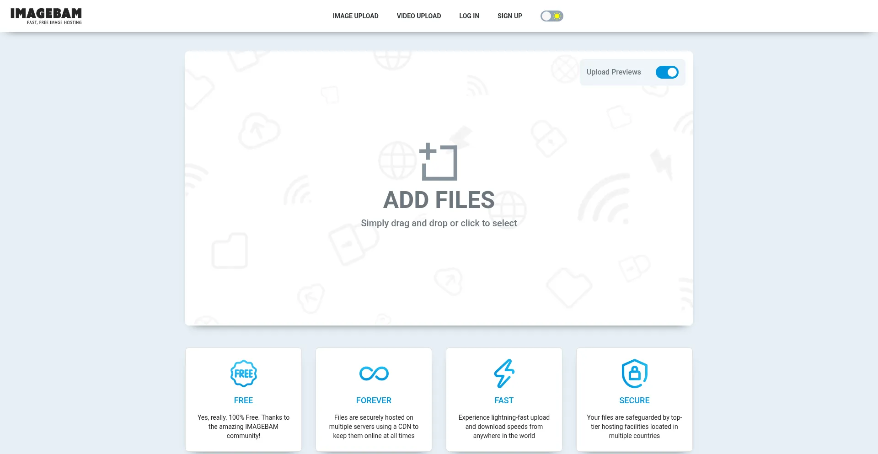Click the add files plus icon

click(x=439, y=161)
